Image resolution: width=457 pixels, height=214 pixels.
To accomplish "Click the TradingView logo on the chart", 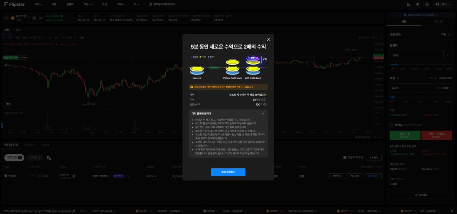I will (x=8, y=103).
